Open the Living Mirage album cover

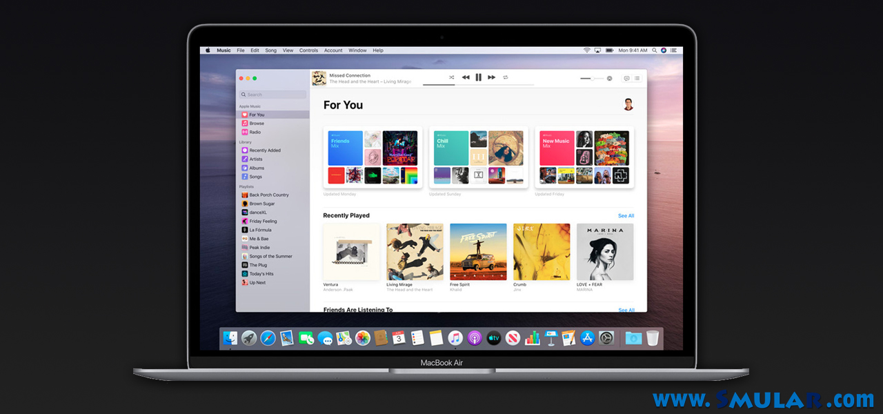coord(415,251)
